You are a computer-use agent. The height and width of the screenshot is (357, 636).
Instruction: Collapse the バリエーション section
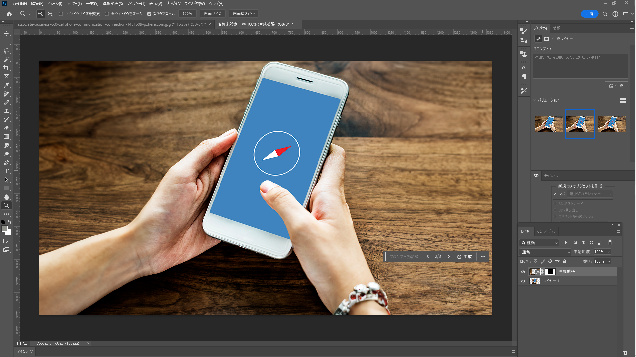pos(534,100)
